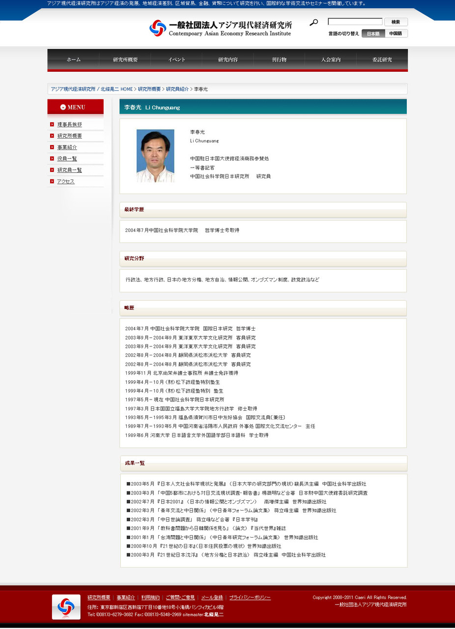
Task: Open the 研究内容 navigation tab
Action: pos(228,59)
